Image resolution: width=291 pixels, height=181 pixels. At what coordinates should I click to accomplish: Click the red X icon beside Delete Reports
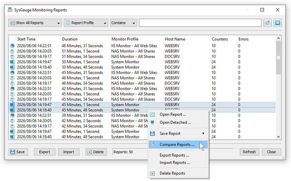click(152, 173)
